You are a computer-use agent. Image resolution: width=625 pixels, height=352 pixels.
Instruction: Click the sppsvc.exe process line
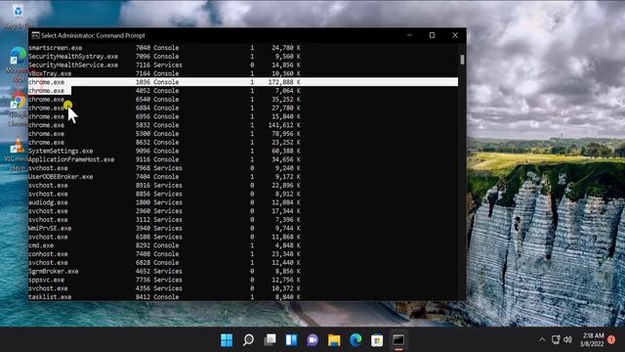click(164, 281)
